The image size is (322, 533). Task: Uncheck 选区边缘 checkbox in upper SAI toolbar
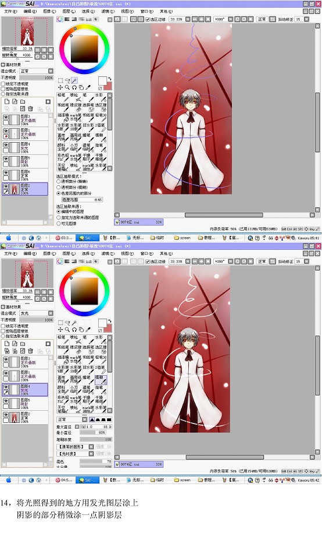click(x=148, y=19)
